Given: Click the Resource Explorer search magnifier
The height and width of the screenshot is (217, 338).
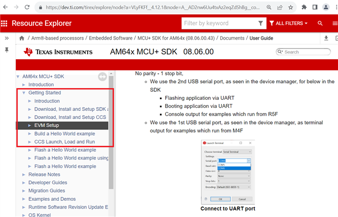Looking at the screenshot, I should pyautogui.click(x=320, y=23).
